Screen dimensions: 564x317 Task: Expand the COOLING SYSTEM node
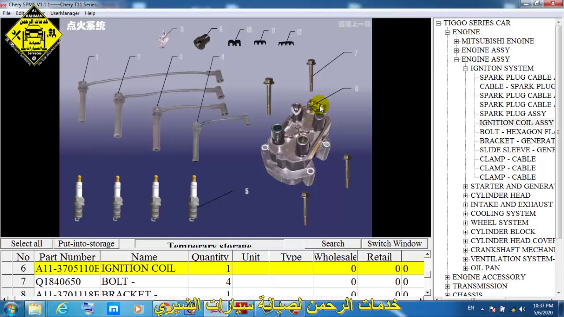point(465,214)
